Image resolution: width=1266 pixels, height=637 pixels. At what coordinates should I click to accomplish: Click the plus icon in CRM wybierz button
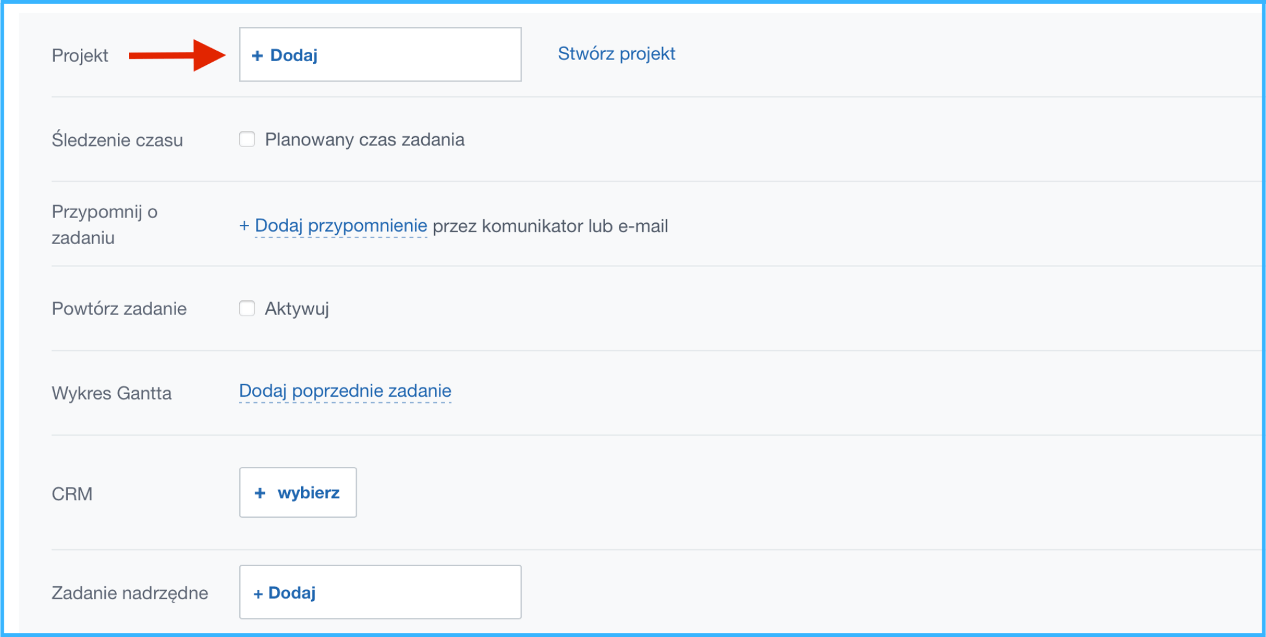click(260, 493)
